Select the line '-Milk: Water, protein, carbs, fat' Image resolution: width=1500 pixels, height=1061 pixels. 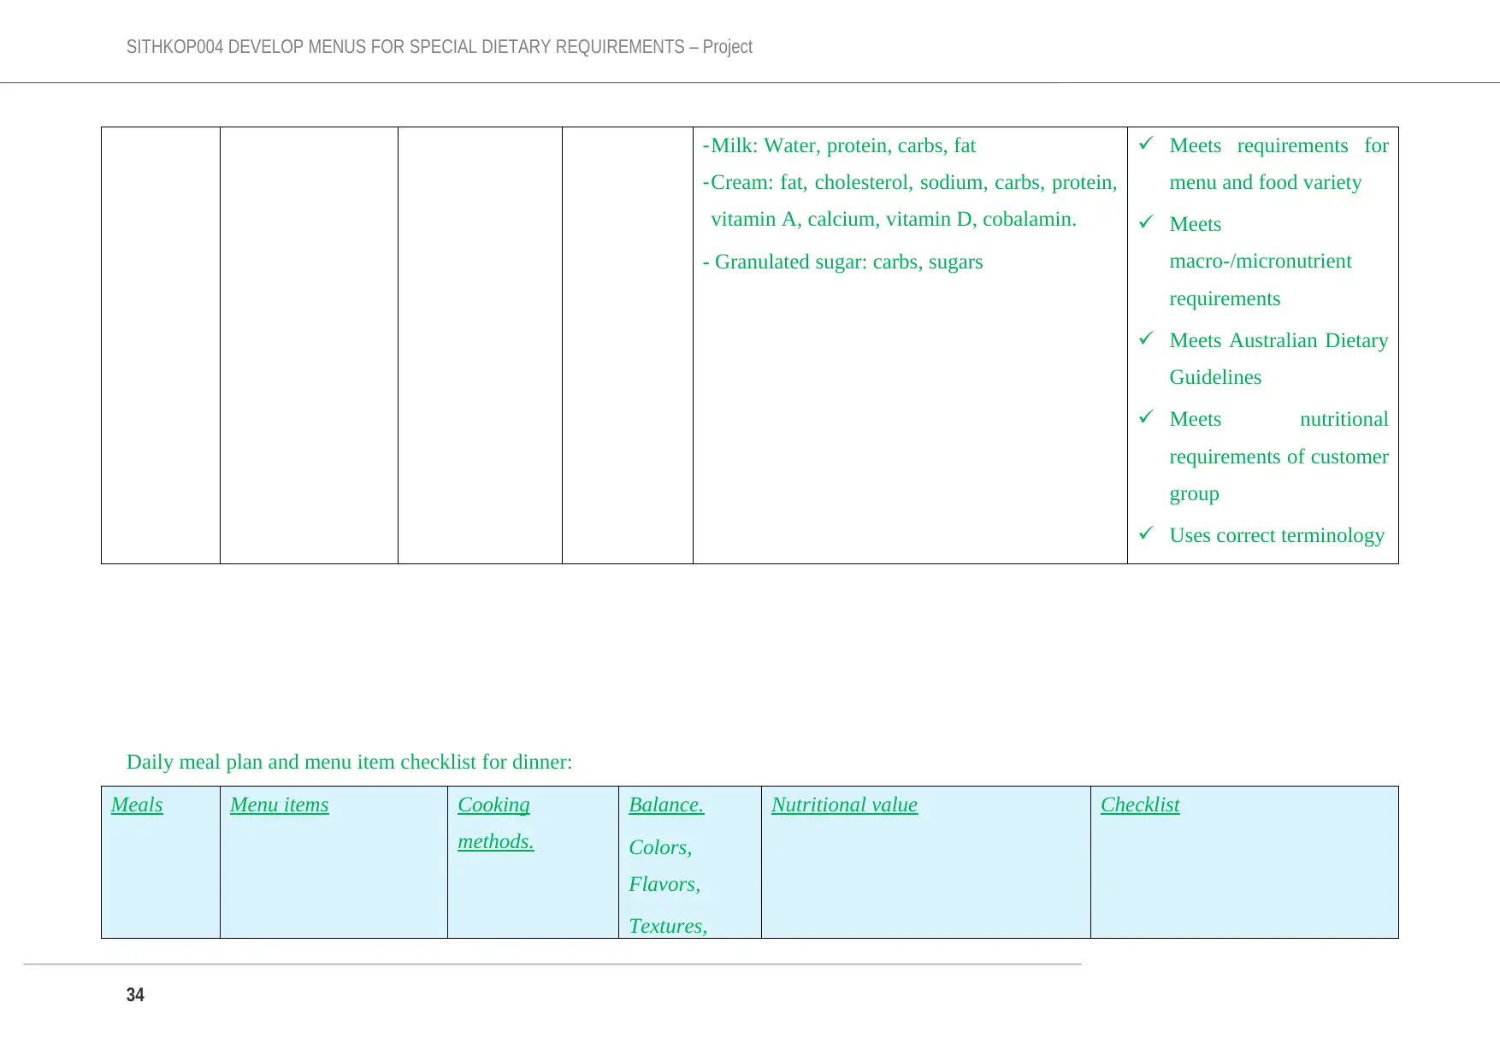[x=839, y=145]
